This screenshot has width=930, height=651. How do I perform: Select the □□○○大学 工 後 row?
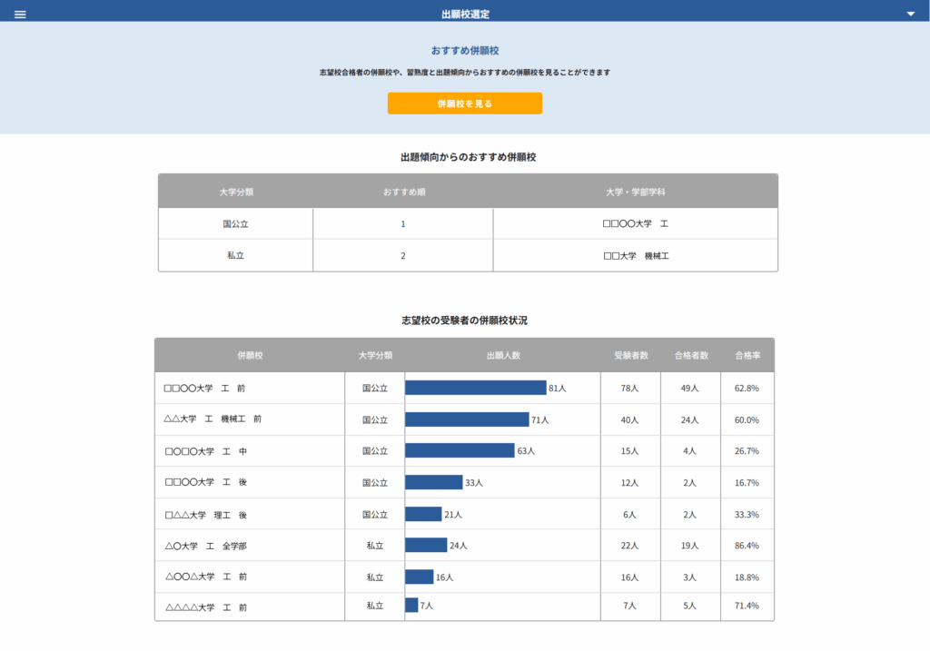(464, 482)
